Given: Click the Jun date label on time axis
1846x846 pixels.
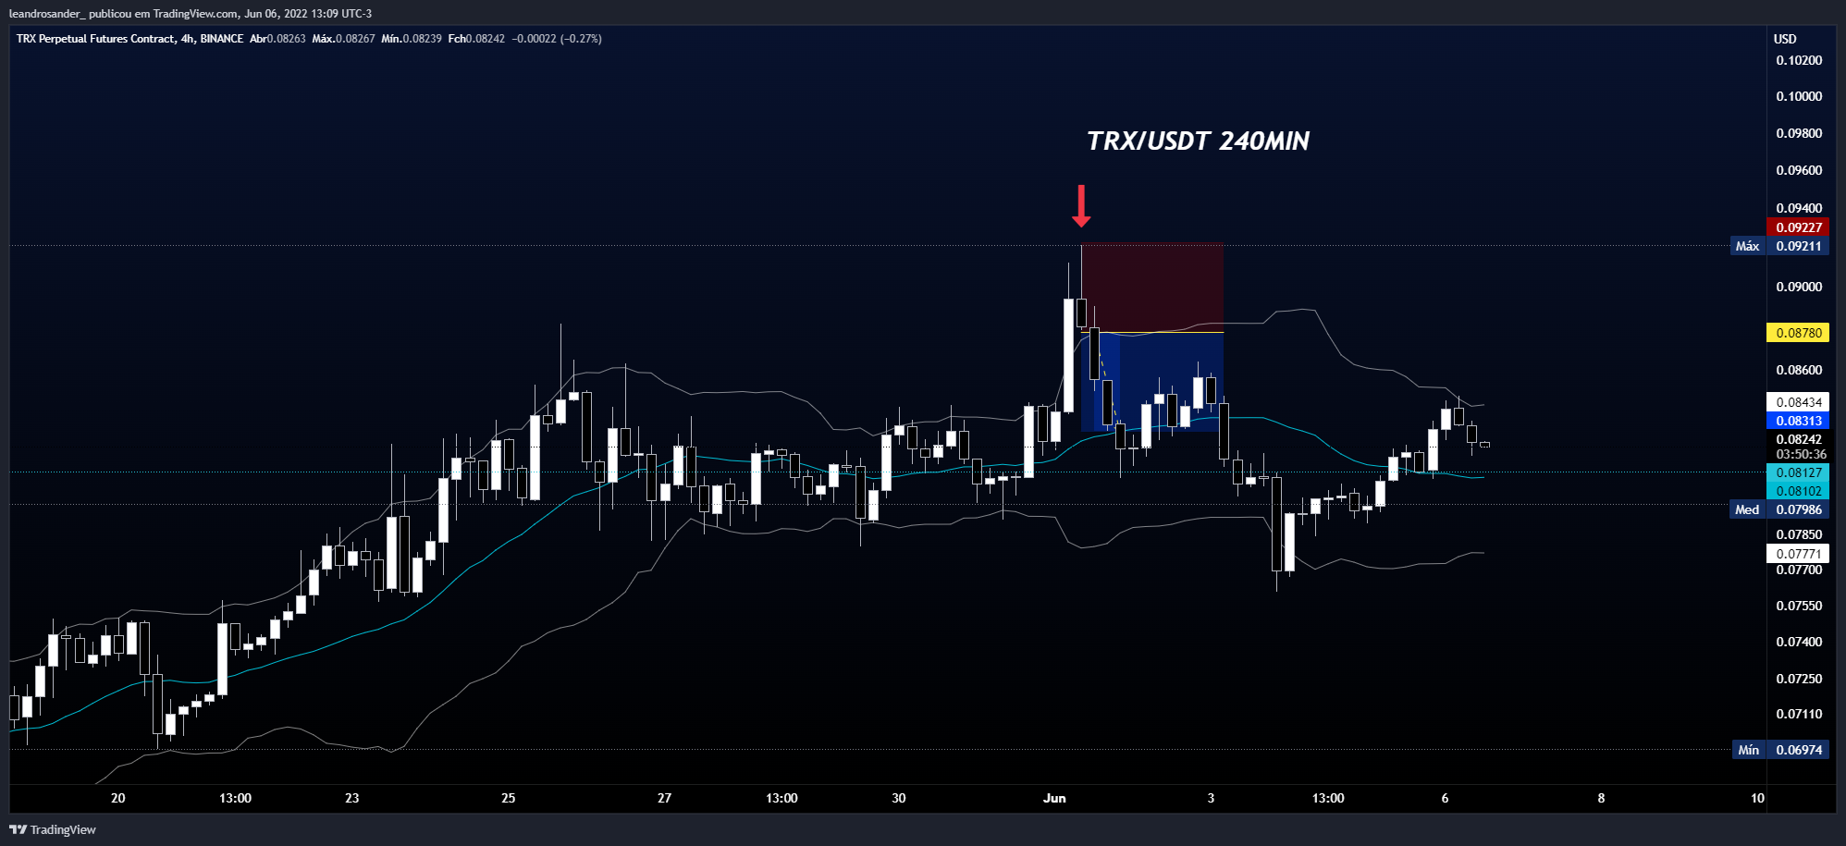Looking at the screenshot, I should point(1054,798).
